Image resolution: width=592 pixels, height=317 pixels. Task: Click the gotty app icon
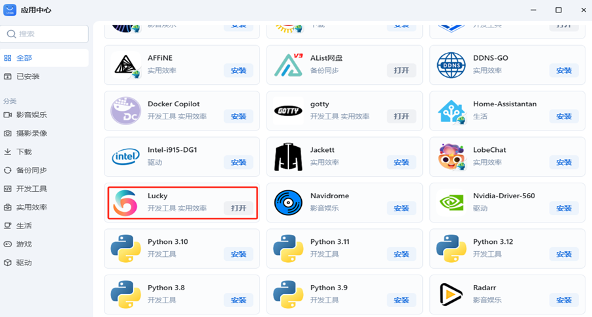(x=288, y=111)
